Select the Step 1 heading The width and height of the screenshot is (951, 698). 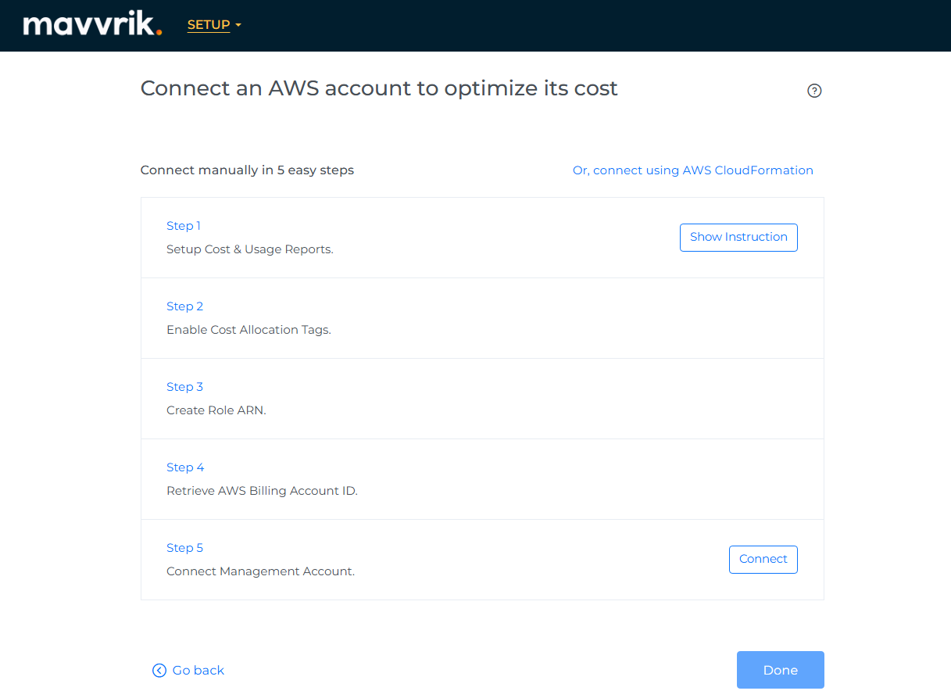[184, 226]
